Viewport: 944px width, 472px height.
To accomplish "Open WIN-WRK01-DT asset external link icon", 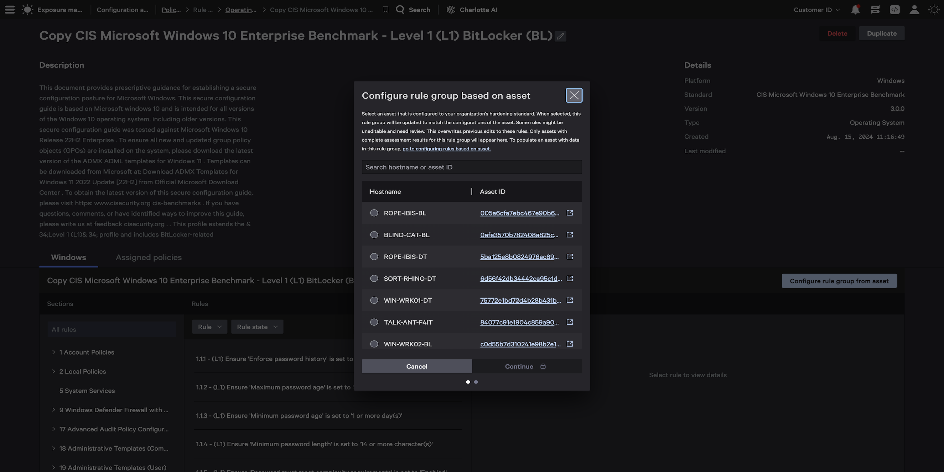I will [x=570, y=301].
